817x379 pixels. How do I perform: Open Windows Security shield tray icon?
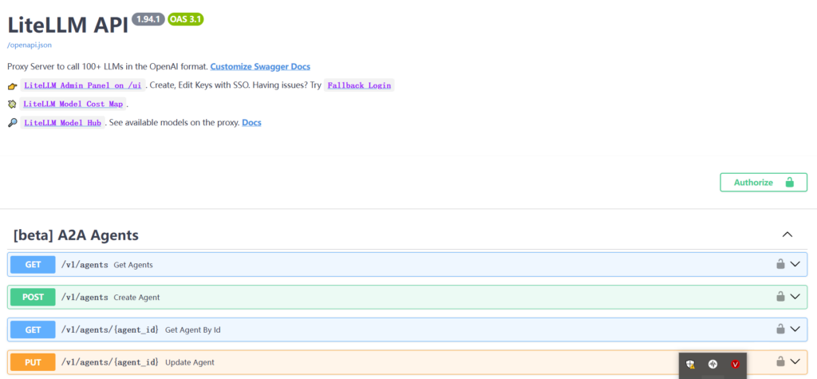coord(690,364)
